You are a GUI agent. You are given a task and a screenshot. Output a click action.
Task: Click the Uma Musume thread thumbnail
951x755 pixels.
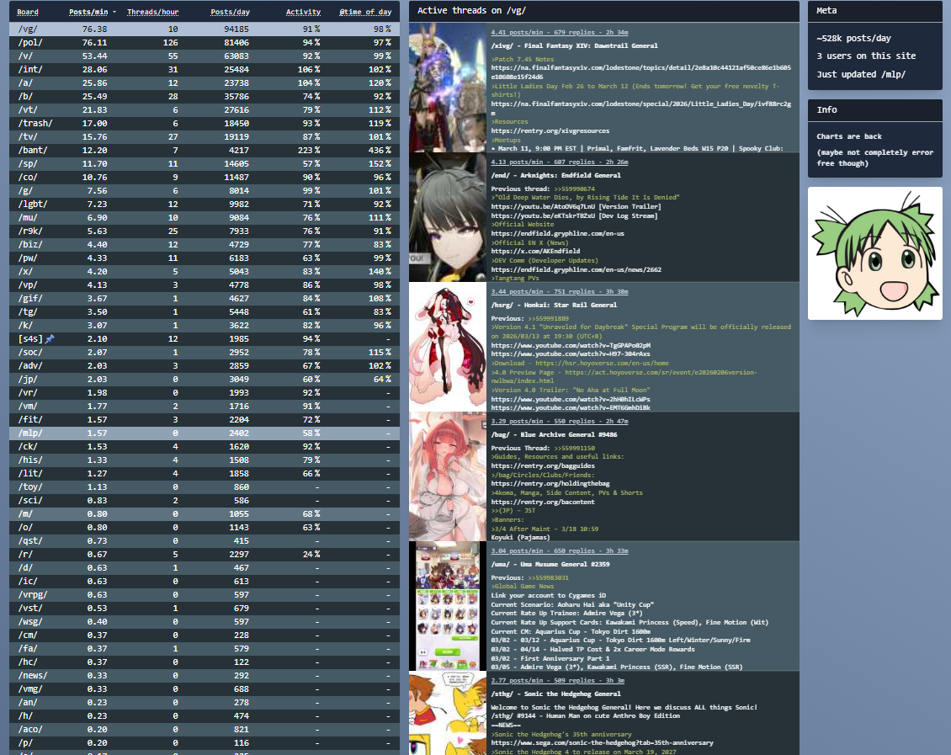pos(447,606)
